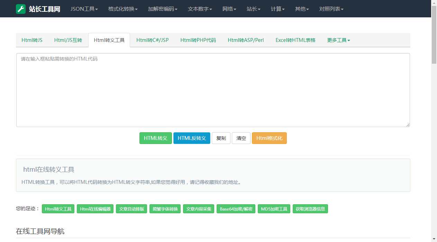Image resolution: width=437 pixels, height=242 pixels.
Task: Click the blue HTML反转义 button
Action: tap(192, 138)
